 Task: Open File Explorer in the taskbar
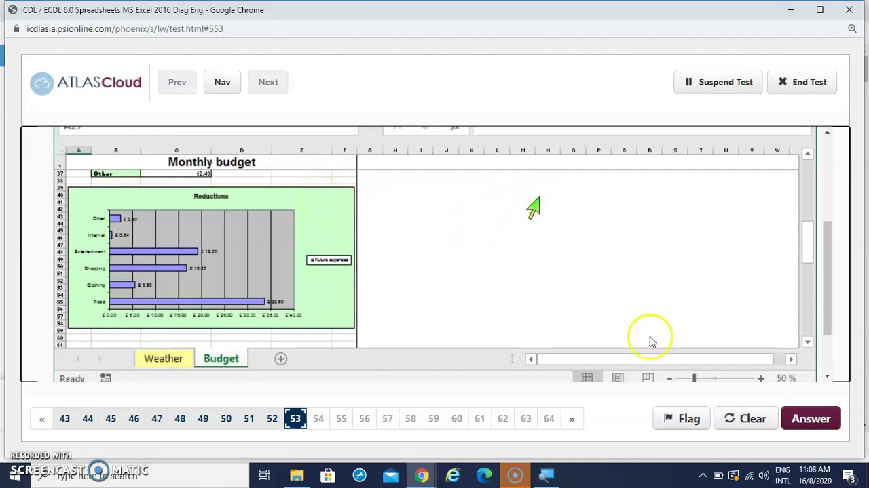(x=297, y=475)
